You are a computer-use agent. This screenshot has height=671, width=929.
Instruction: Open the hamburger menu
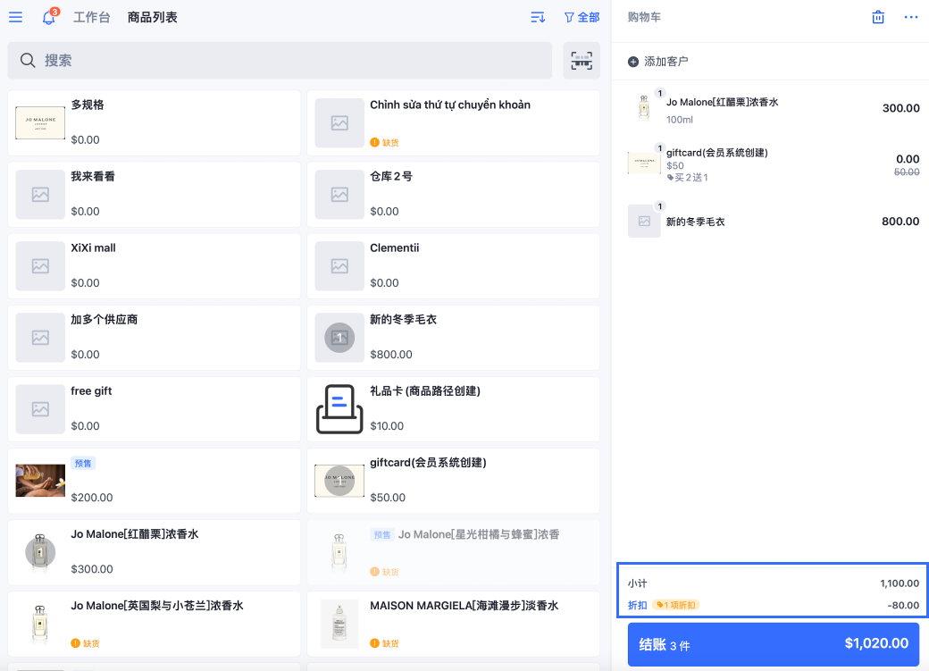click(15, 17)
